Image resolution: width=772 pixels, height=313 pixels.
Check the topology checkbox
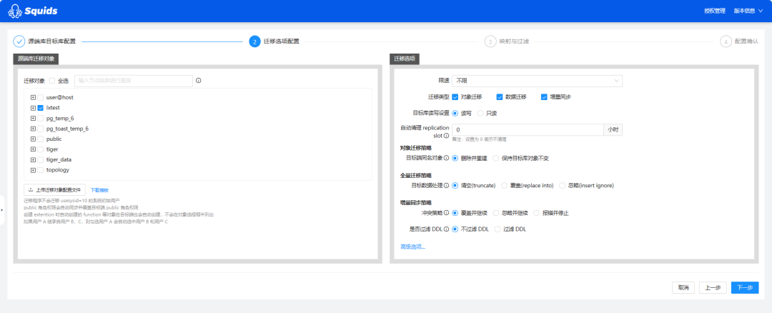pyautogui.click(x=40, y=170)
